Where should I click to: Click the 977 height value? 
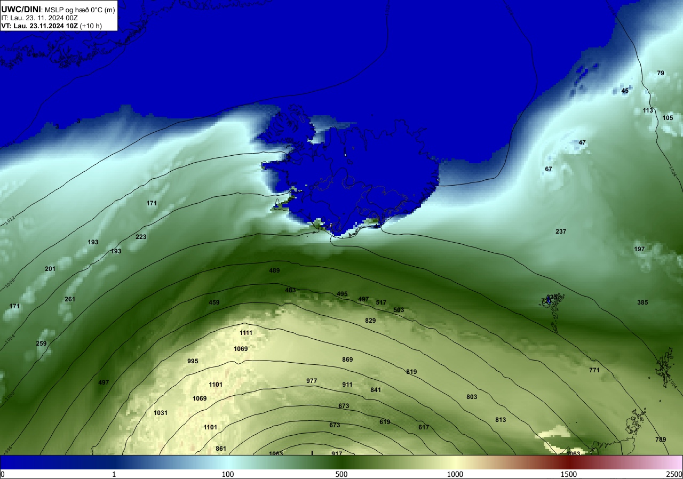click(312, 381)
